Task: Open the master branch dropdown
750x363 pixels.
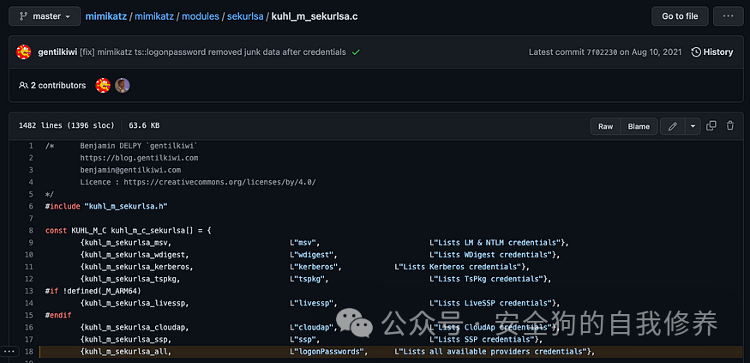Action: pos(45,16)
